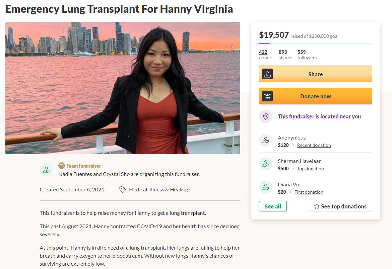Open the 422 donors link
The height and width of the screenshot is (269, 392).
(x=263, y=52)
